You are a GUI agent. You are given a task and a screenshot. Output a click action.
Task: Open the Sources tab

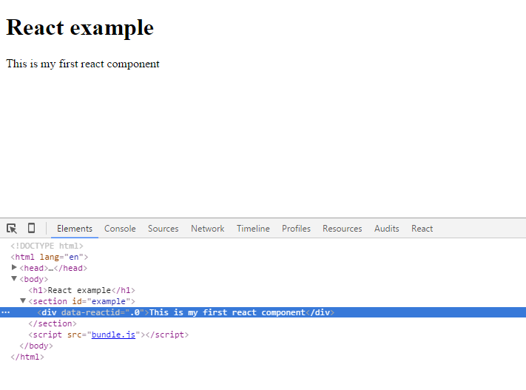click(x=163, y=229)
